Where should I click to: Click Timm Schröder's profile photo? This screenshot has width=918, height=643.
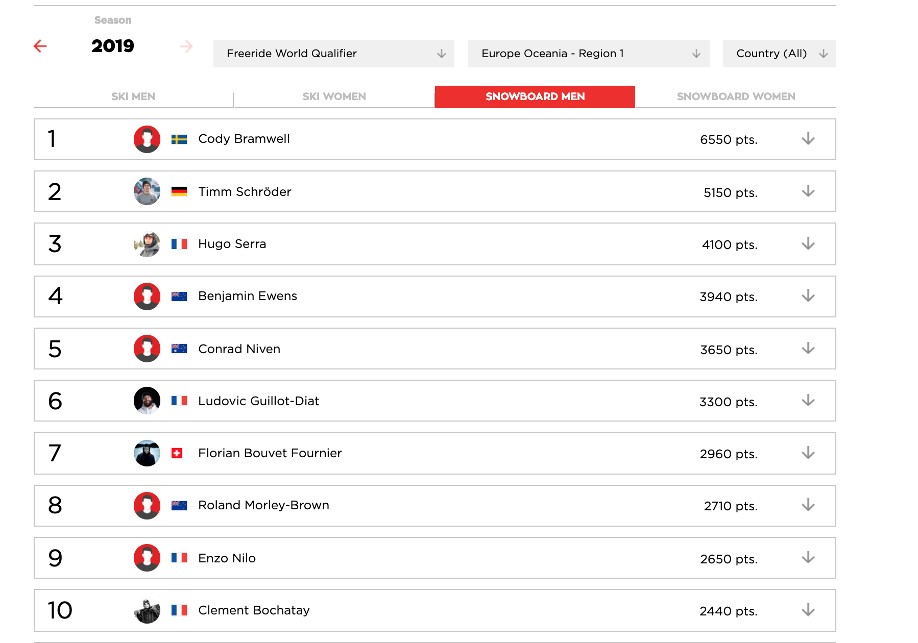click(x=147, y=191)
